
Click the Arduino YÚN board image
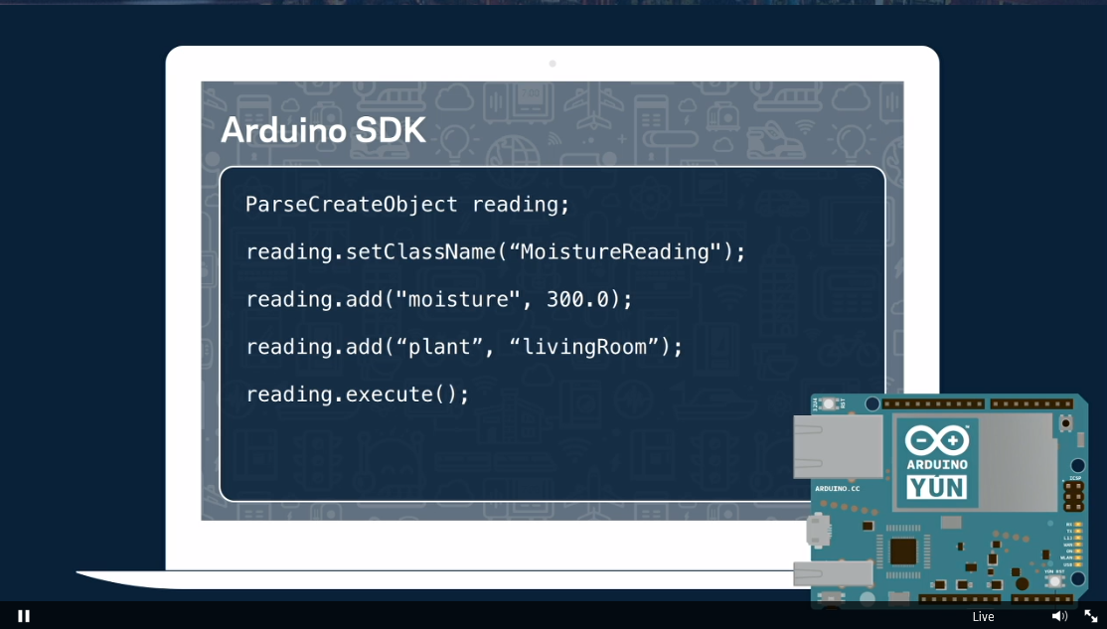tap(942, 500)
